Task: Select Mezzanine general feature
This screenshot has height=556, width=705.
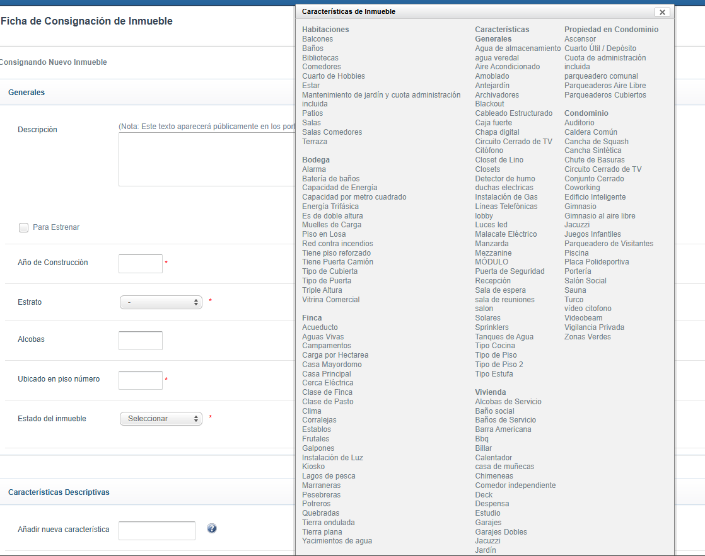Action: click(x=493, y=253)
